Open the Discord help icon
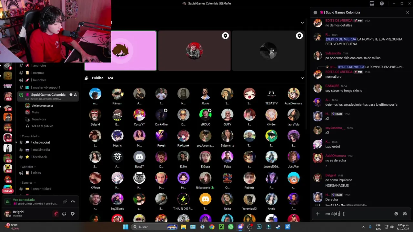Image resolution: width=413 pixels, height=232 pixels. pos(382,4)
